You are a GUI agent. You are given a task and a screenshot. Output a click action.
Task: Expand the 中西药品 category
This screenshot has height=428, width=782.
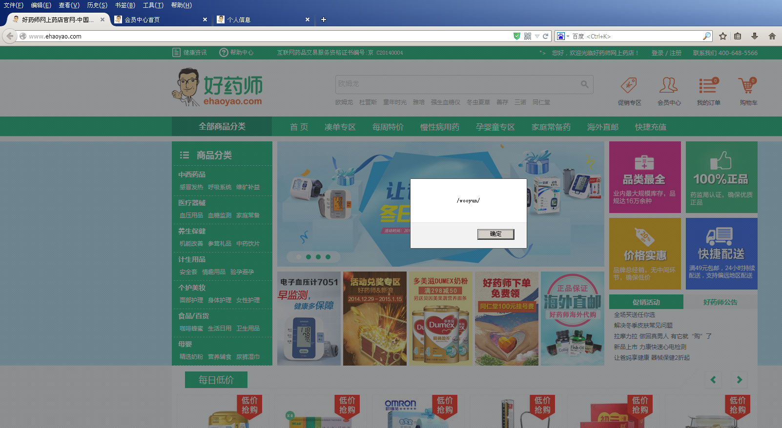click(192, 175)
